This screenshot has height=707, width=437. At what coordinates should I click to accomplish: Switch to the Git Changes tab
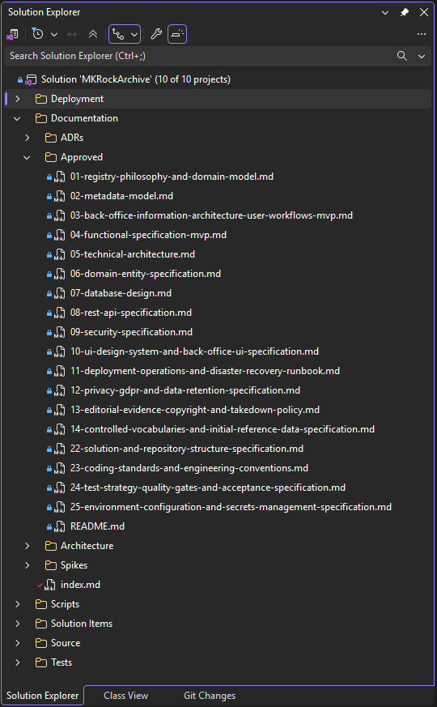[210, 696]
